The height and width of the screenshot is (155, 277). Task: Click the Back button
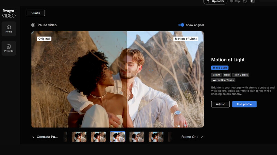(x=35, y=13)
